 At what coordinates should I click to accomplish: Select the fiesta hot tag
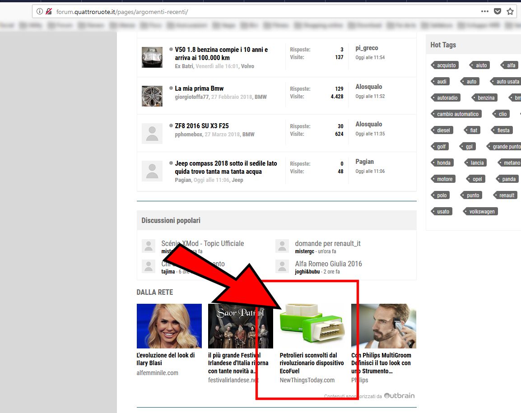click(x=502, y=130)
